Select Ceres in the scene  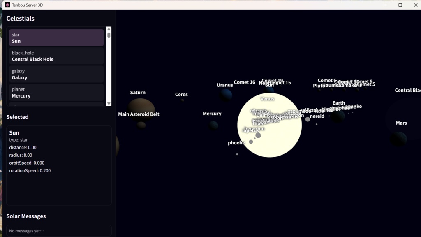tap(181, 94)
